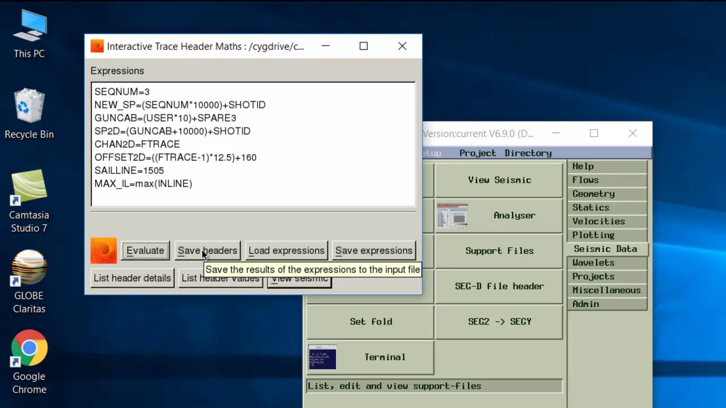Maximize the Trace Header Maths window
The height and width of the screenshot is (408, 726).
(x=364, y=46)
